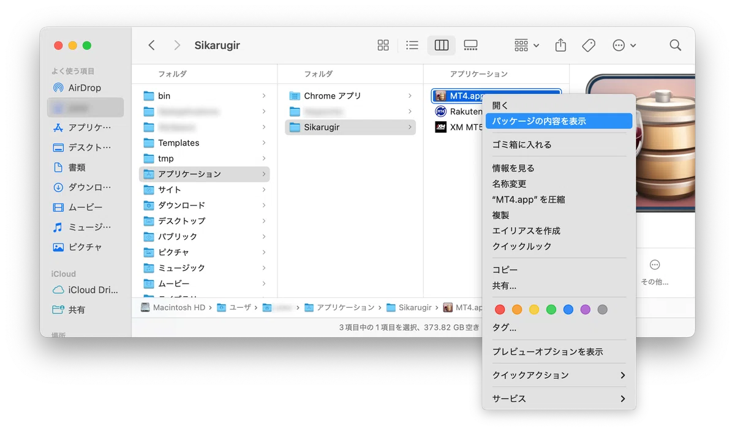Open ダウンロ… in the sidebar
Screen dimensions: 735x429
85,187
